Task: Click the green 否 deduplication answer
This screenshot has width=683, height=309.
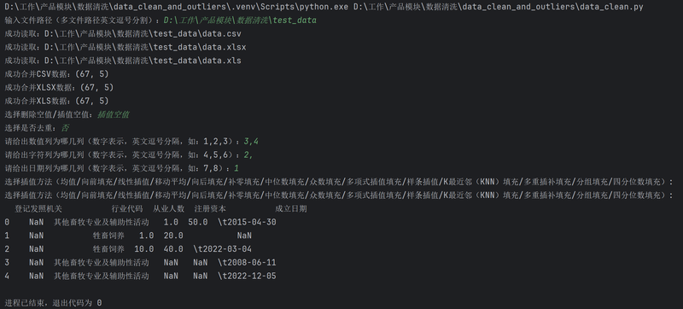Action: pos(66,128)
